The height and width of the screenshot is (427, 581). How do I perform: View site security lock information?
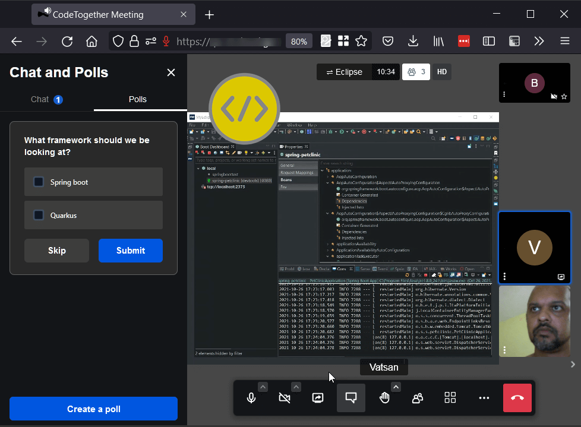point(134,41)
